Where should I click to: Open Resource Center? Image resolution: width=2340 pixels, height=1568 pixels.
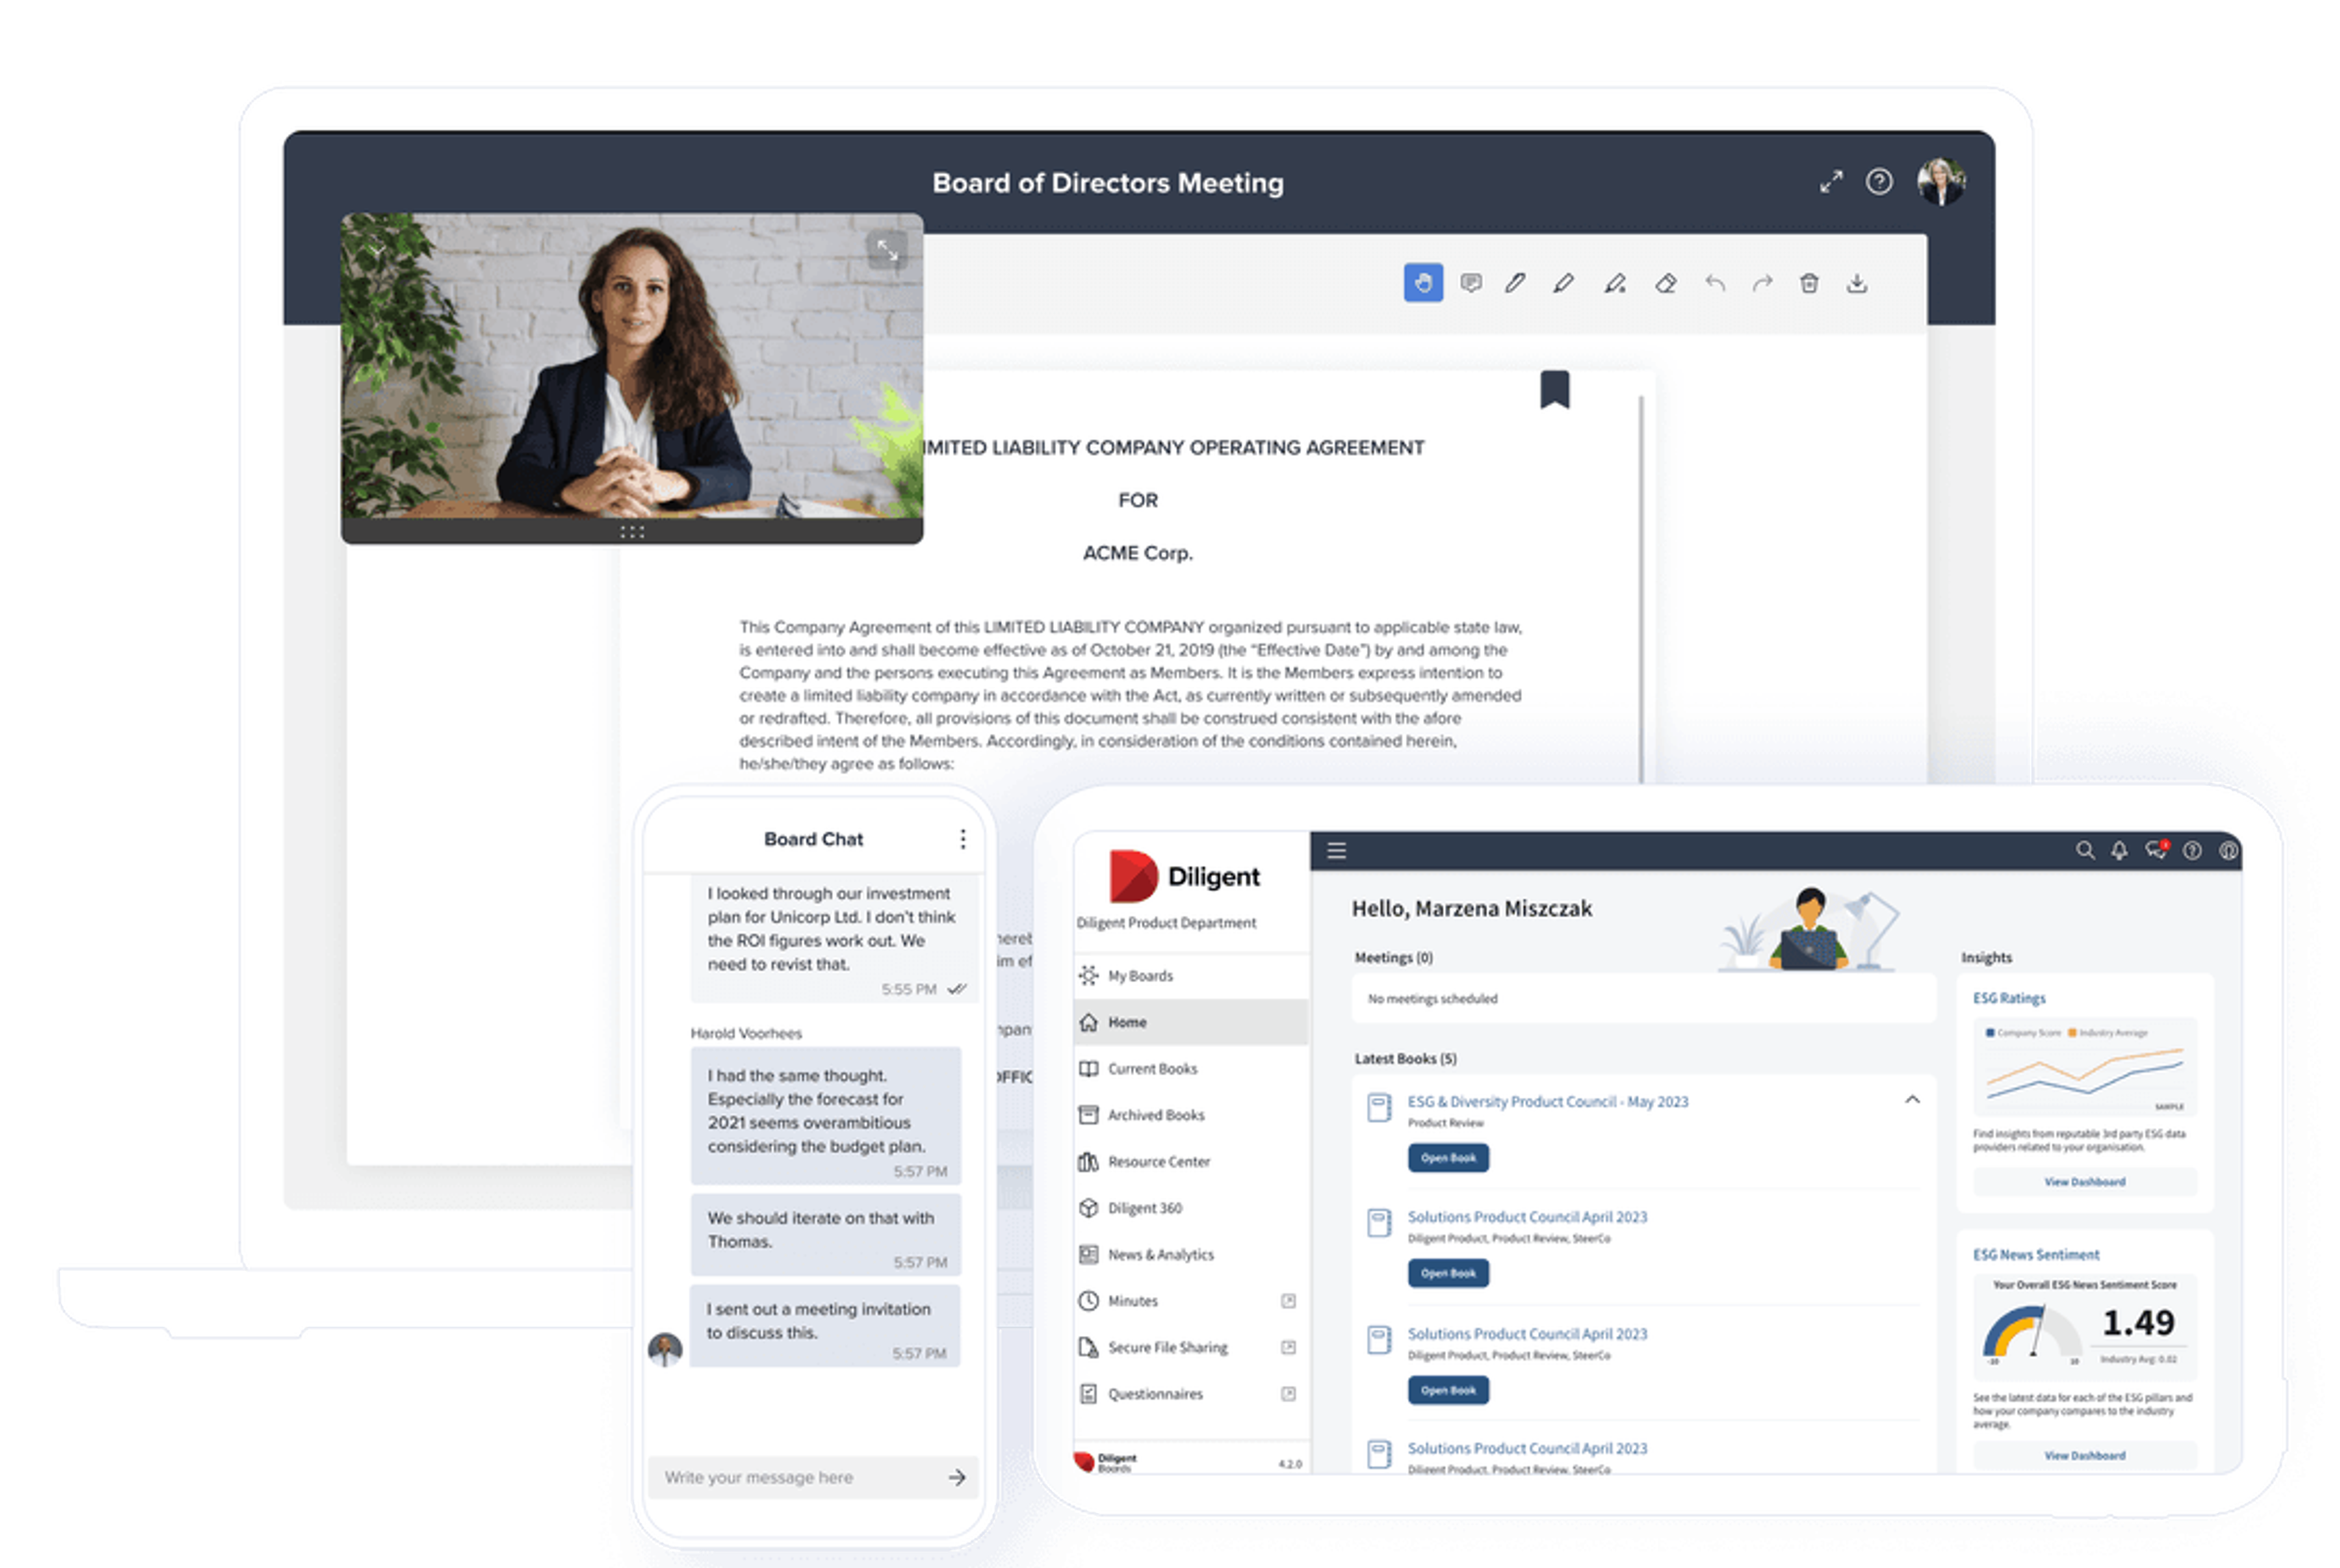[1189, 1162]
